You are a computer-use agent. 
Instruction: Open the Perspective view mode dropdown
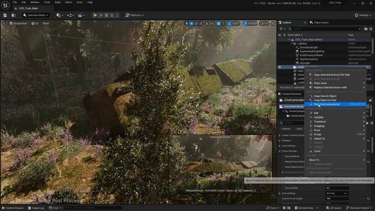[18, 23]
